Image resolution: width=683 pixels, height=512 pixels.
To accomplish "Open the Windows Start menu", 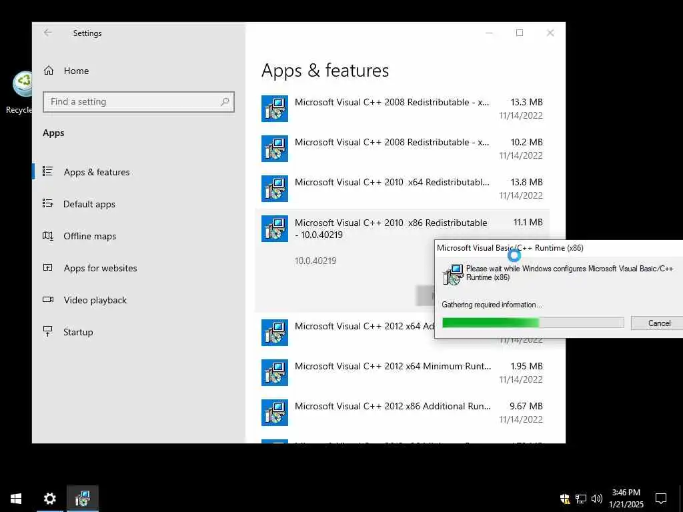I will tap(16, 499).
